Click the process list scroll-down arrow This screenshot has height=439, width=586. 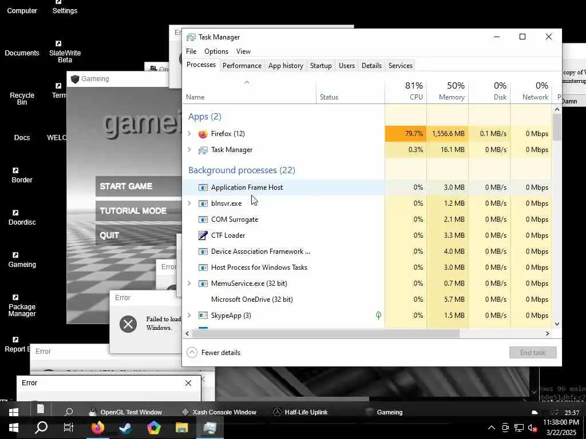(x=557, y=324)
